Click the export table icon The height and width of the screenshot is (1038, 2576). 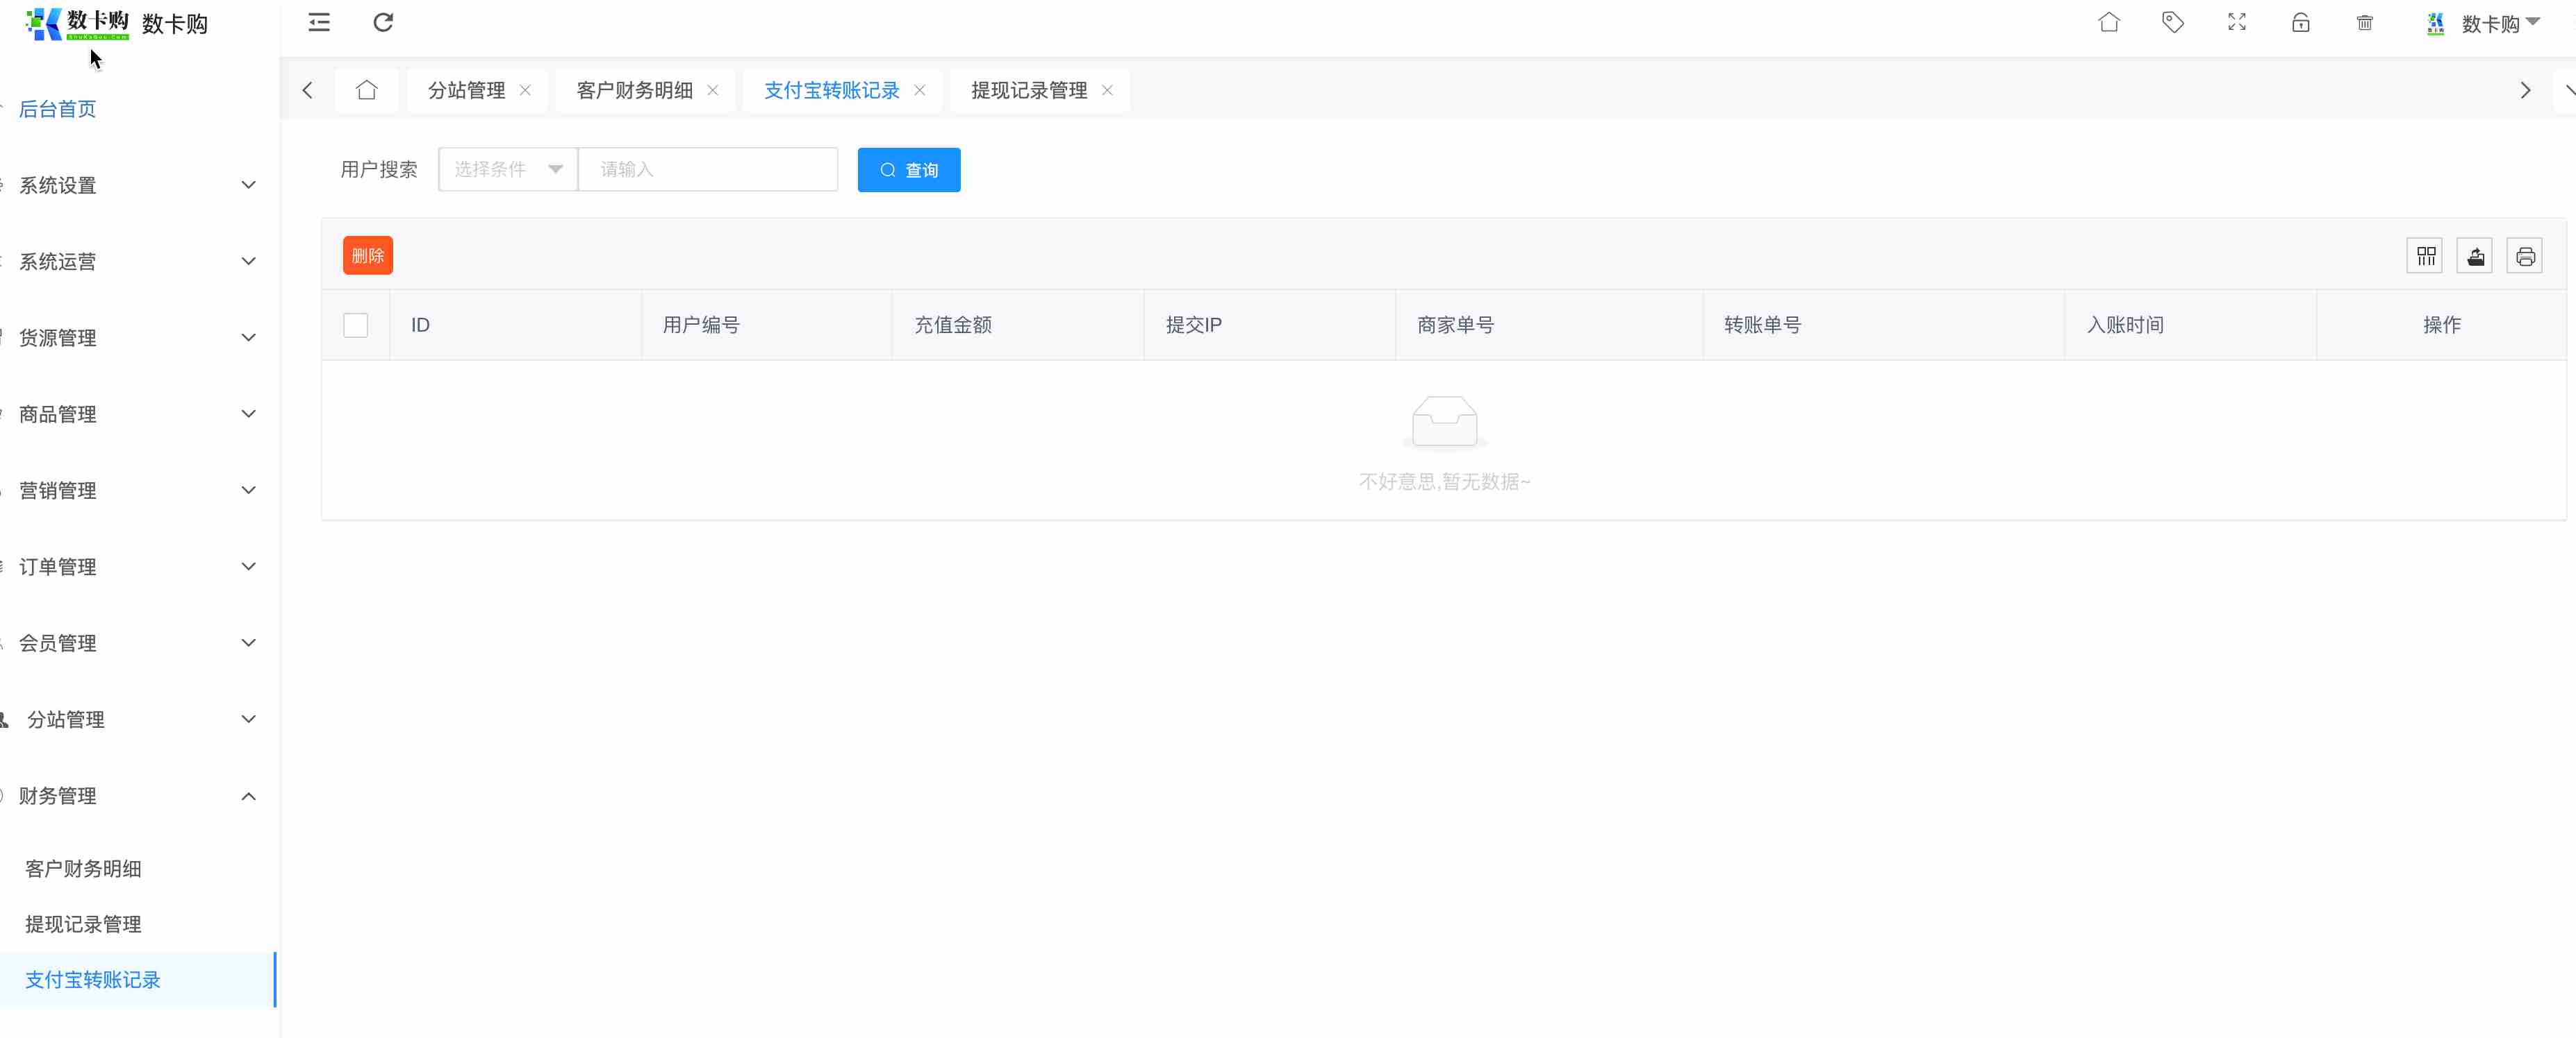2475,257
